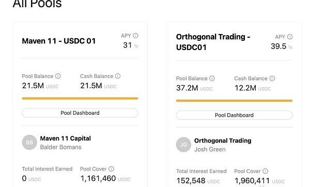Open the Orthogonal Trading delegate name
Screen dimensions: 310x187
(x=223, y=141)
